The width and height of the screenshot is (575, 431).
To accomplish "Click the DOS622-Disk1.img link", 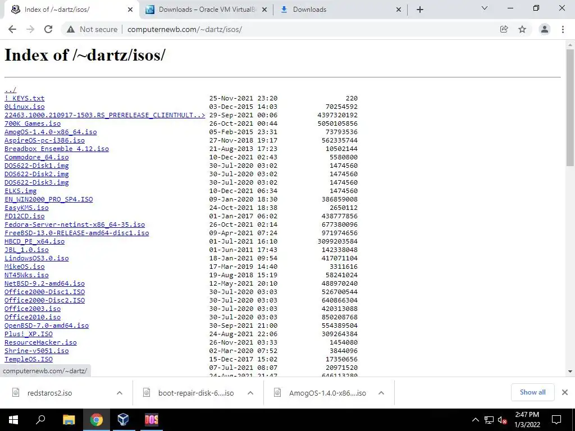I will tap(36, 166).
